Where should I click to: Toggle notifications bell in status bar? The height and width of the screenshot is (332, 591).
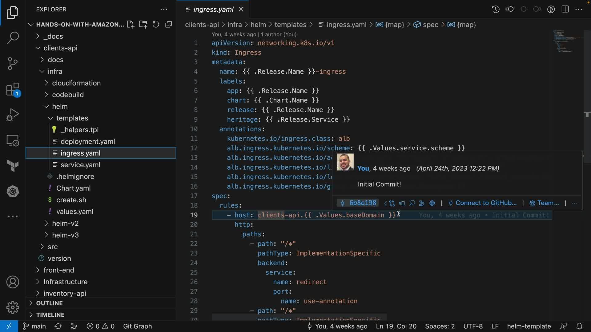[579, 326]
